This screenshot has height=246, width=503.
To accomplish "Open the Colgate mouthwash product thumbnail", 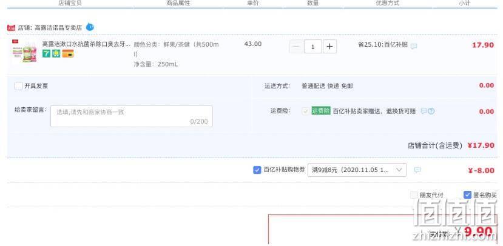I will (x=25, y=52).
